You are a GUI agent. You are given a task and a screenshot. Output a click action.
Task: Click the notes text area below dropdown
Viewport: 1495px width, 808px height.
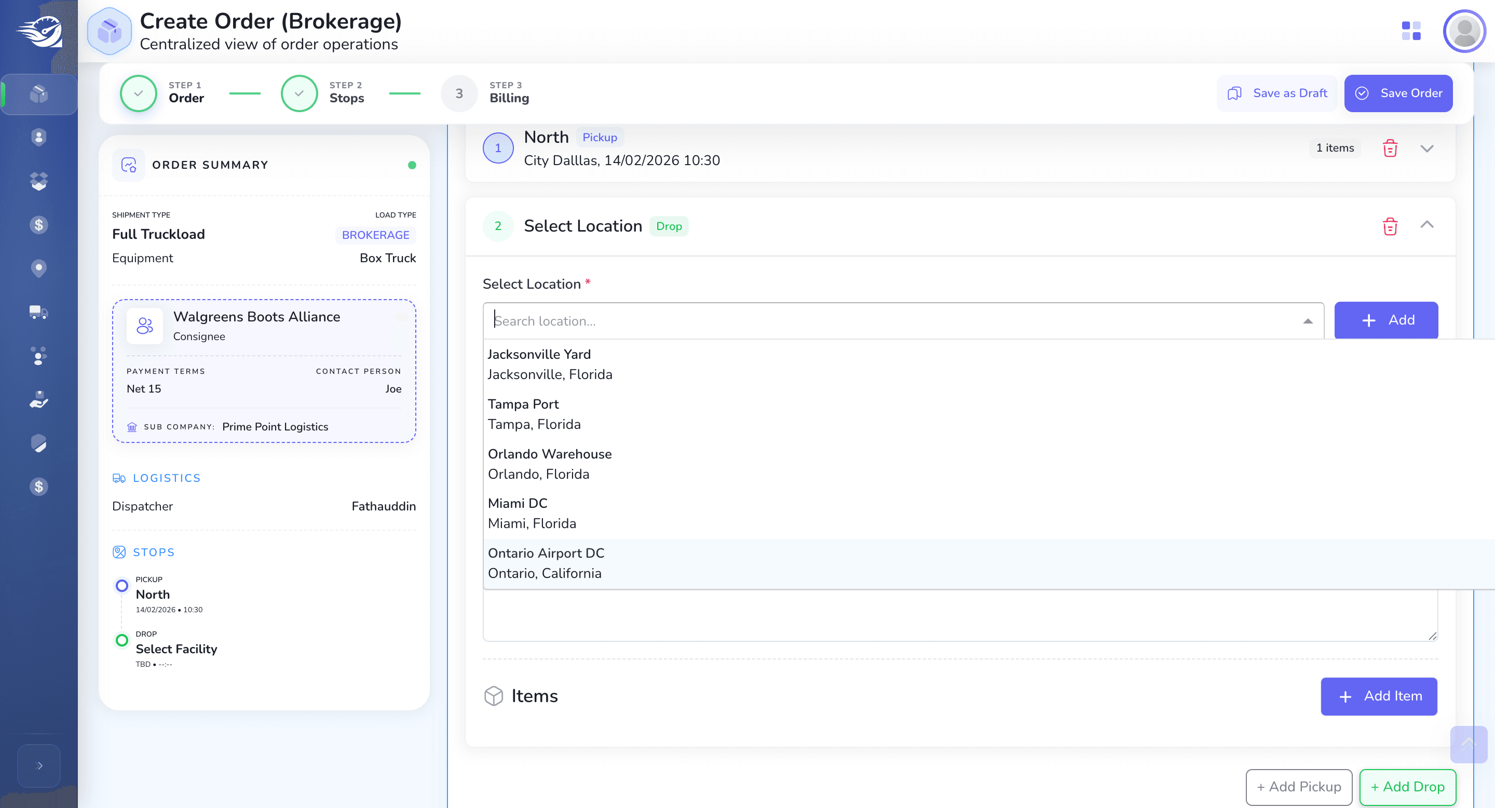click(960, 616)
